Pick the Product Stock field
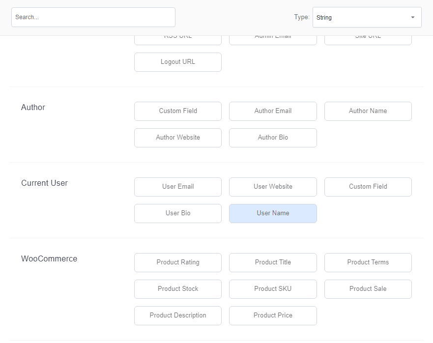 pyautogui.click(x=178, y=289)
